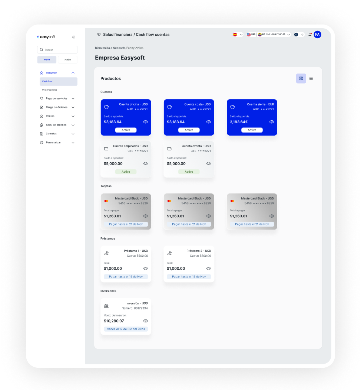This screenshot has height=390, width=361.
Task: Click the Consultas document icon
Action: pyautogui.click(x=42, y=134)
